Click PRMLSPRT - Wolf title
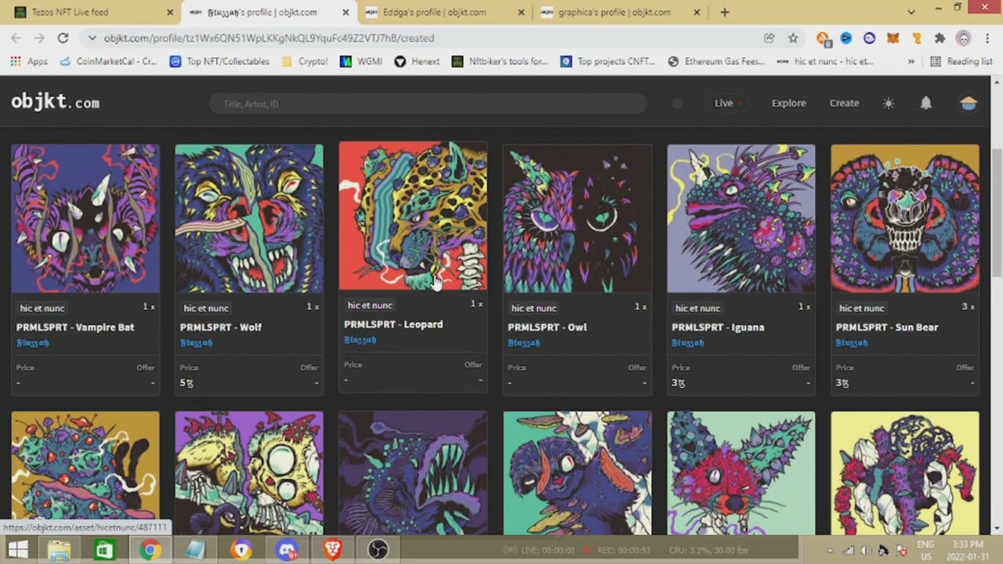This screenshot has width=1003, height=564. [221, 327]
